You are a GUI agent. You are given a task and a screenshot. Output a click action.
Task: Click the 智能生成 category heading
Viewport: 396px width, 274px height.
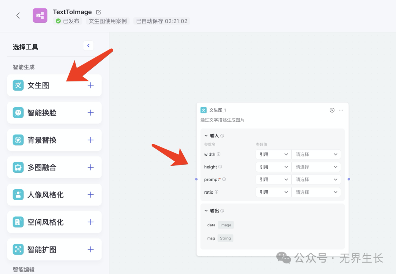[x=23, y=67]
